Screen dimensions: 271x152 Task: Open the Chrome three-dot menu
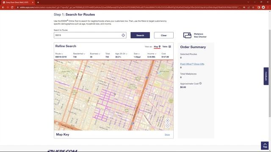268,8
